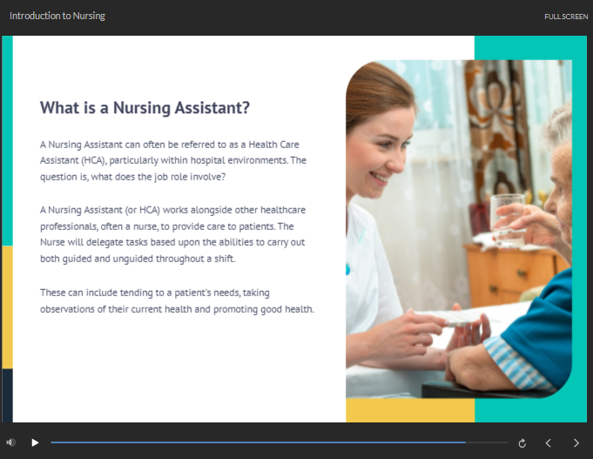Click the paragraph starting 'These can include tending'
Viewport: 593px width, 459px height.
pos(177,300)
